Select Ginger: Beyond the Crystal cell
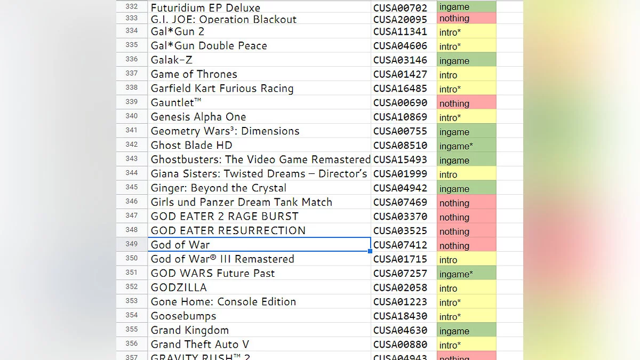Viewport: 640px width, 360px height. [x=259, y=188]
